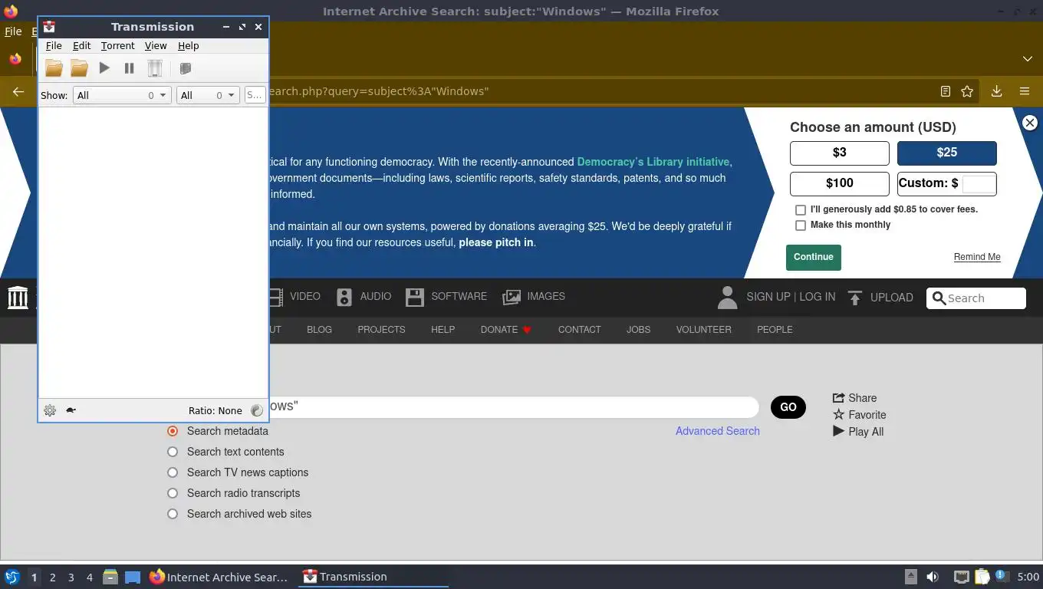Open the Advanced Search link

click(x=717, y=431)
